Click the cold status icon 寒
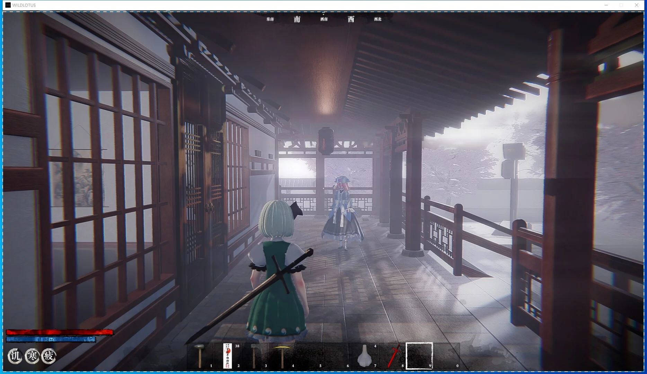The height and width of the screenshot is (374, 647). [x=32, y=356]
